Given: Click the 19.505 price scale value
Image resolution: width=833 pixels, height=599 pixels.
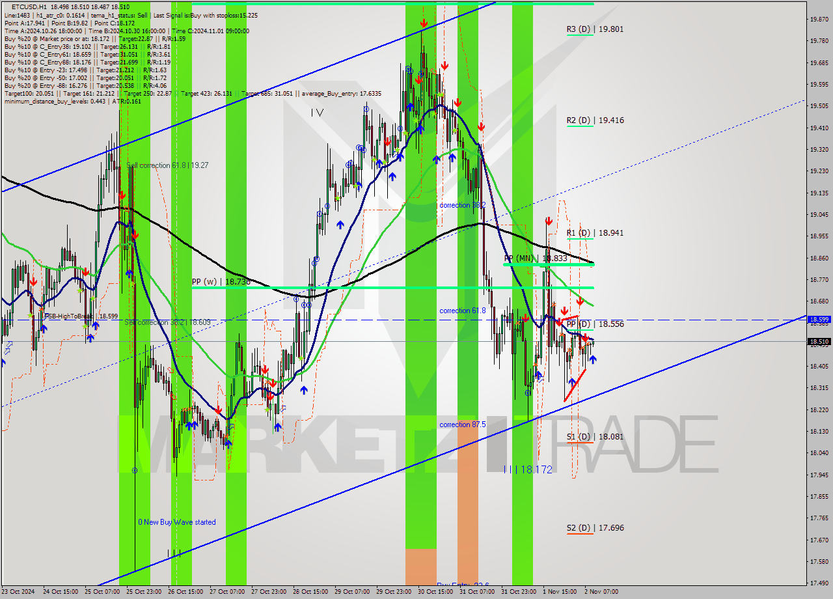Looking at the screenshot, I should point(819,105).
